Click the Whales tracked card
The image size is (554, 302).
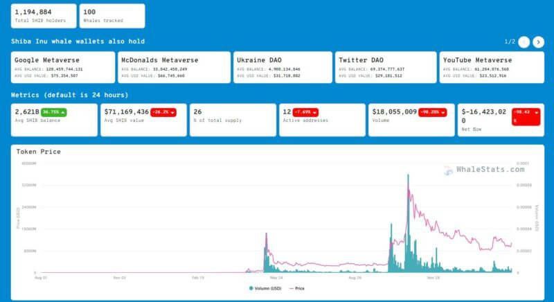pos(112,16)
